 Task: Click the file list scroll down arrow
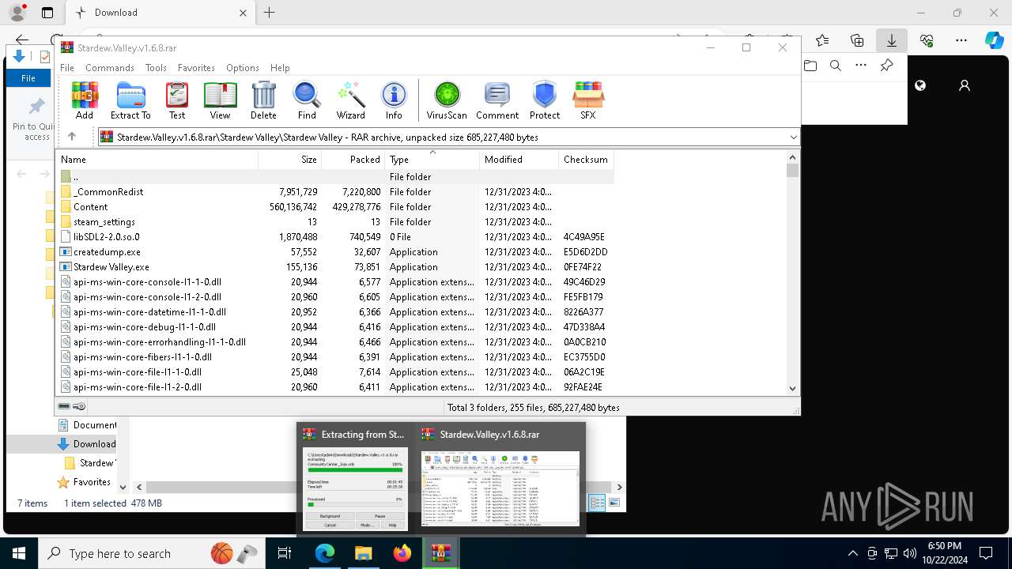click(793, 388)
